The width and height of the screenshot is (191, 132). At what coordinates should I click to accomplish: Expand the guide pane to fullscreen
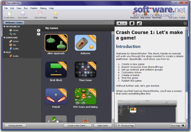tap(139, 23)
